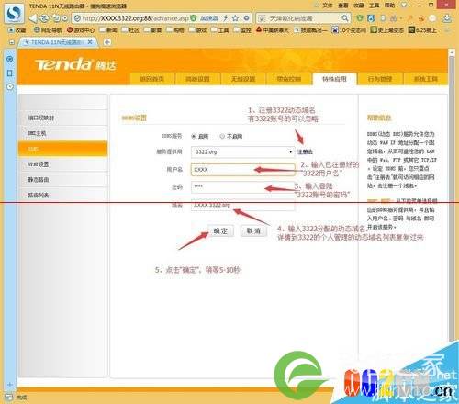This screenshot has height=404, width=459.
Task: Select the 启用 (enable) DDNS radio button
Action: pos(194,137)
